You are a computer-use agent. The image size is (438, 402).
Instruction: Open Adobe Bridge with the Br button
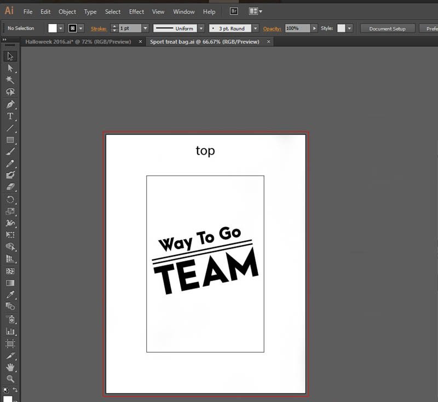click(234, 12)
